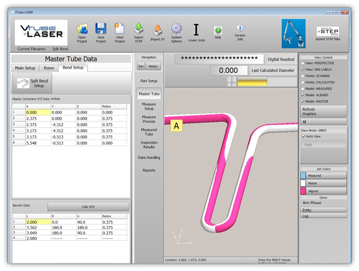Viewport: 359px width, 271px height.
Task: Click the Save Project disk icon
Action: pyautogui.click(x=101, y=29)
